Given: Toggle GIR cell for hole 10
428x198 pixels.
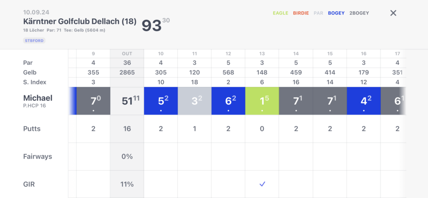Looking at the screenshot, I should click(x=161, y=184).
